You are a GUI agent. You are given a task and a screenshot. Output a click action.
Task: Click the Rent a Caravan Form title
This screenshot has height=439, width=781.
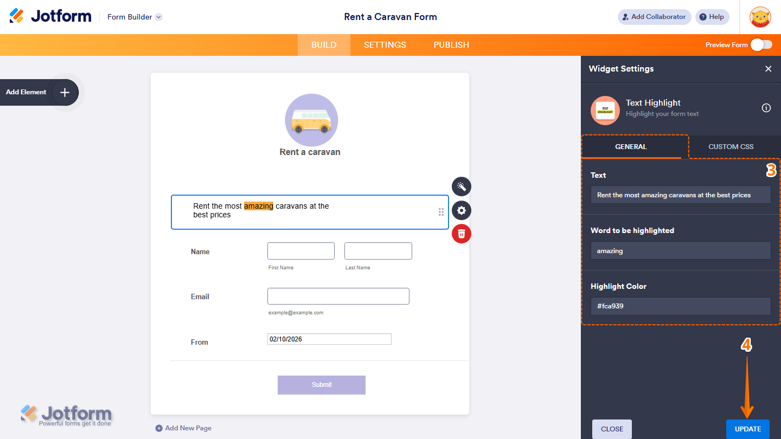390,17
